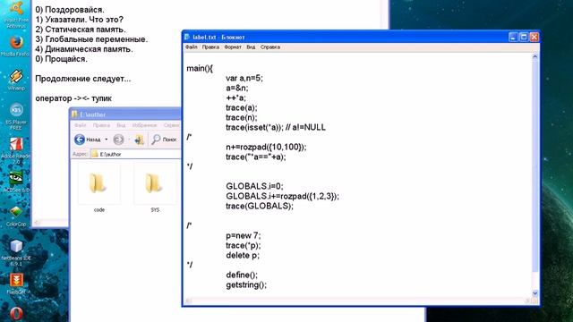
Task: Click the text 'main(){' in Notepad
Action: (200, 68)
